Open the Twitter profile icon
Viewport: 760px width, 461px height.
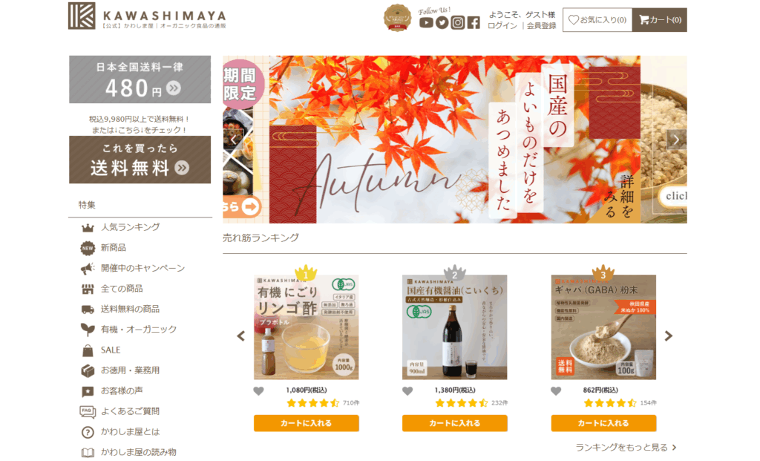[x=442, y=23]
